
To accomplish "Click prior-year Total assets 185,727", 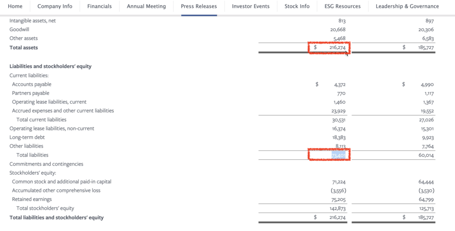I will 426,48.
